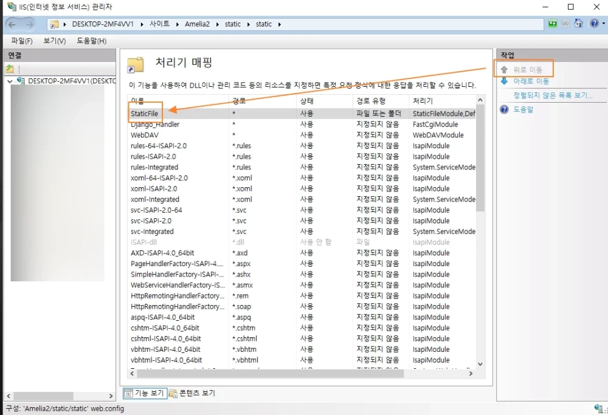Sort by the 상태 column header
The width and height of the screenshot is (608, 415).
pos(325,101)
